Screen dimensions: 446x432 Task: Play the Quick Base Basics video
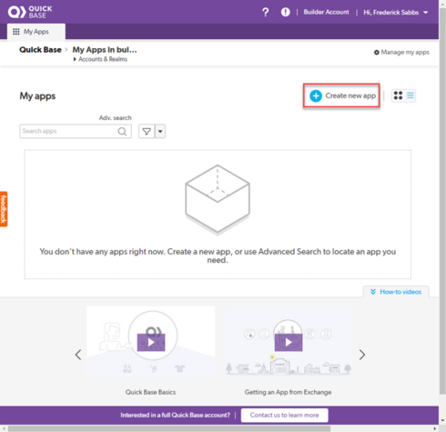click(151, 343)
